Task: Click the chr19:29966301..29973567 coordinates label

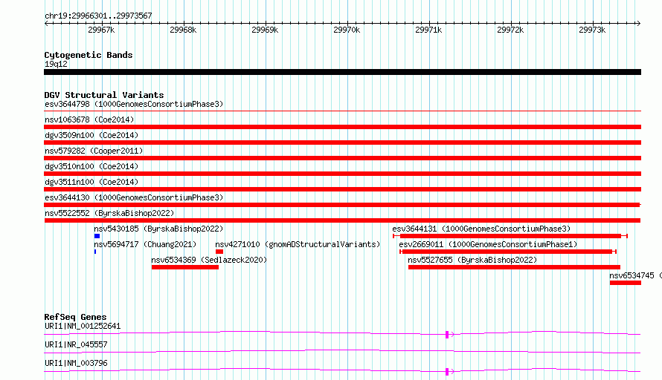Action: tap(98, 16)
